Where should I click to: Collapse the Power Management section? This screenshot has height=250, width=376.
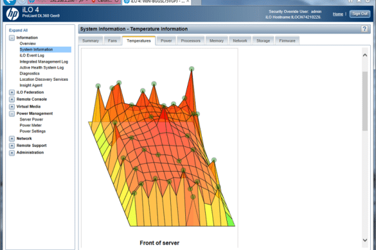pos(12,113)
